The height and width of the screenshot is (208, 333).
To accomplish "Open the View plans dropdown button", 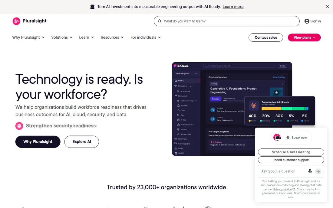I will tap(304, 37).
